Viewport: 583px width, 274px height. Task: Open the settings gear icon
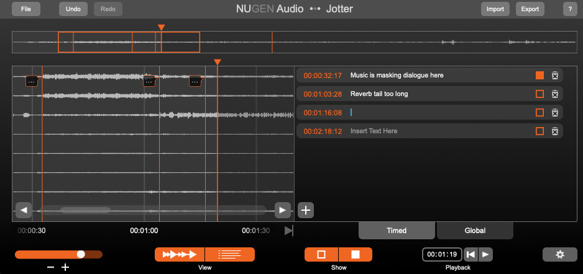click(x=559, y=254)
